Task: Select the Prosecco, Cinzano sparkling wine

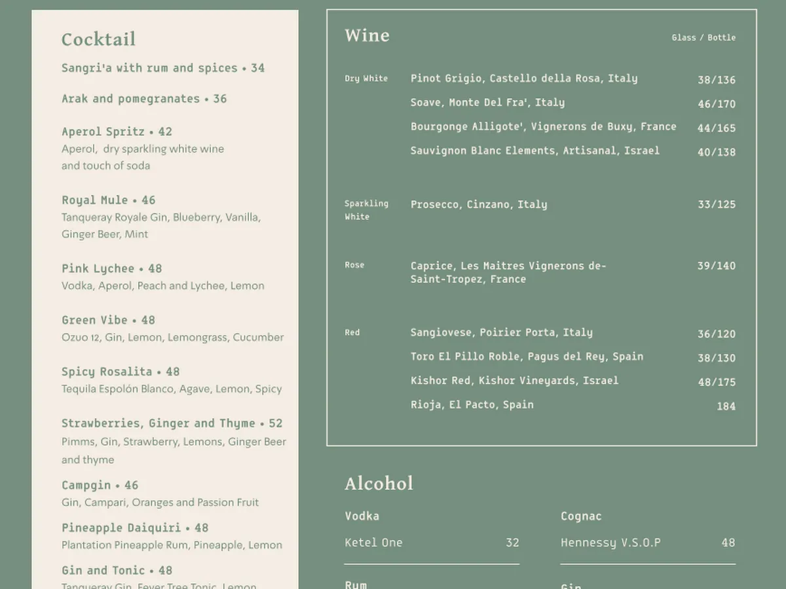Action: coord(478,205)
